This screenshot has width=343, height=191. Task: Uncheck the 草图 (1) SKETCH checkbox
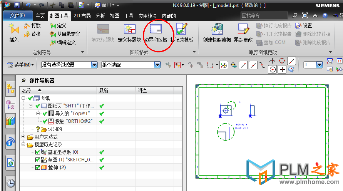click(38, 160)
